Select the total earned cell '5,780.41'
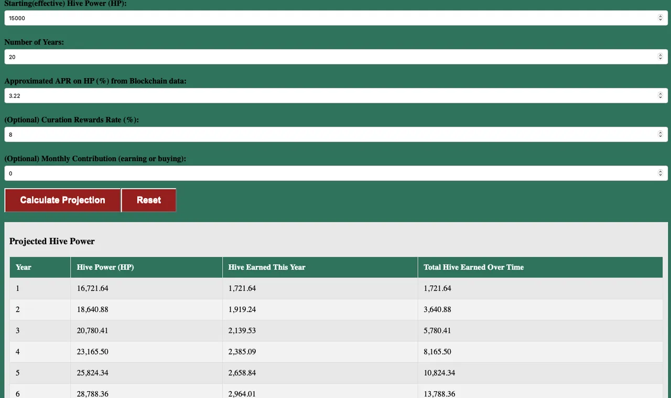This screenshot has width=671, height=398. coord(540,330)
